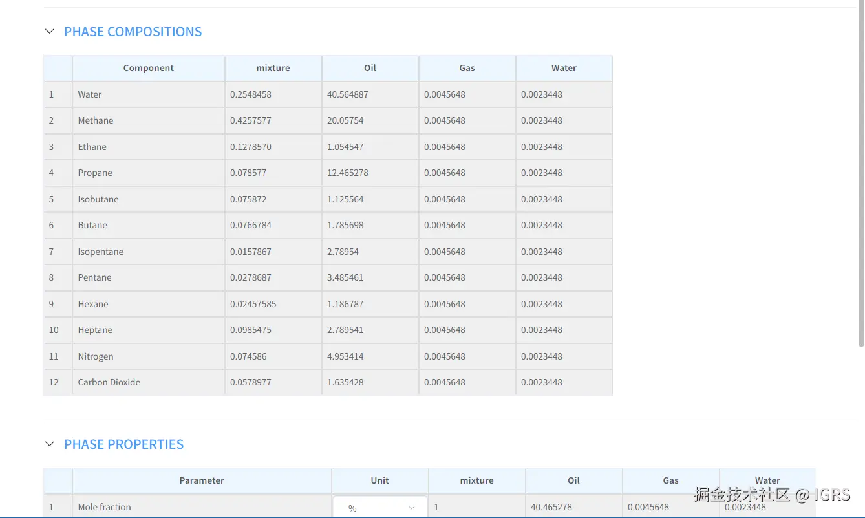This screenshot has height=518, width=865.
Task: Collapse the PHASE COMPOSITIONS section chevron
Action: tap(50, 32)
